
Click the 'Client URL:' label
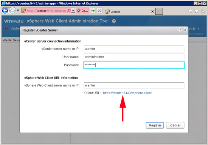[92, 93]
